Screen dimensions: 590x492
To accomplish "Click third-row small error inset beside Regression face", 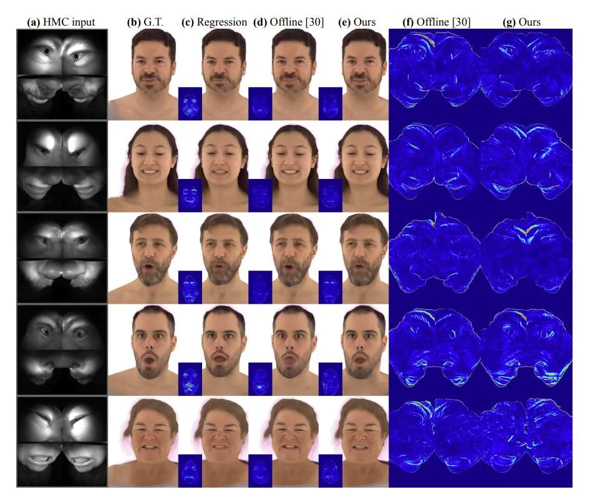I will 190,287.
